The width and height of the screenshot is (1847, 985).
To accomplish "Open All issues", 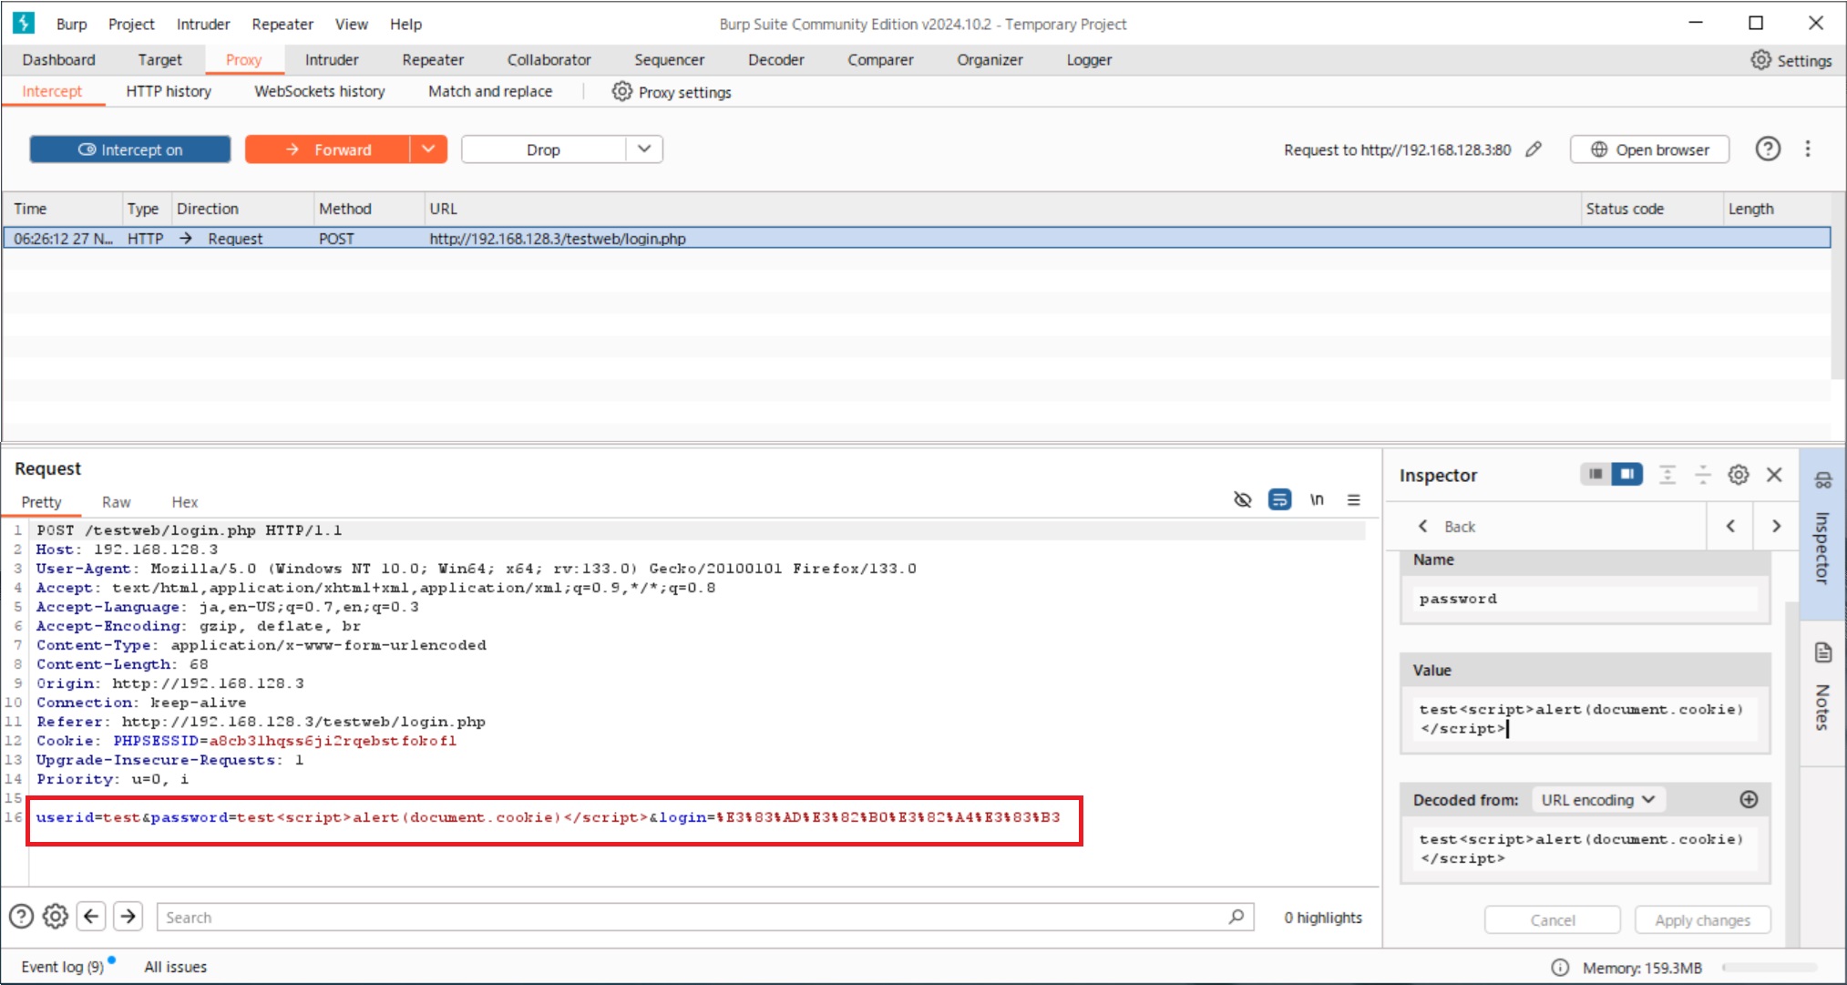I will point(175,967).
